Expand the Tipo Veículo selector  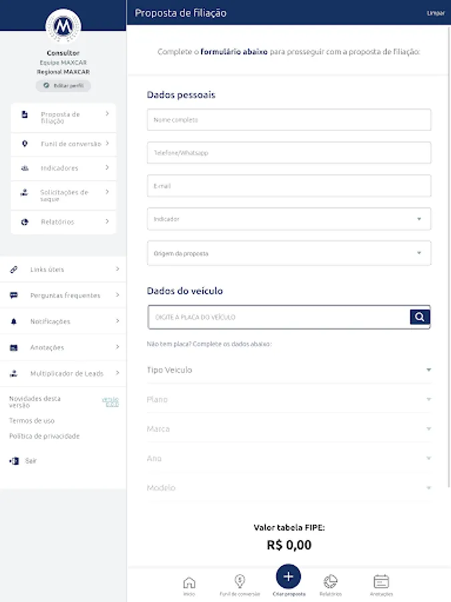pos(289,370)
